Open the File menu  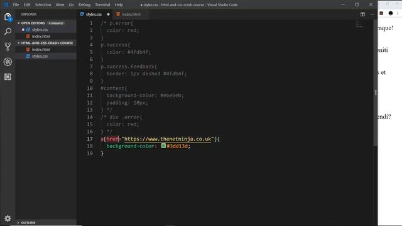pyautogui.click(x=16, y=4)
